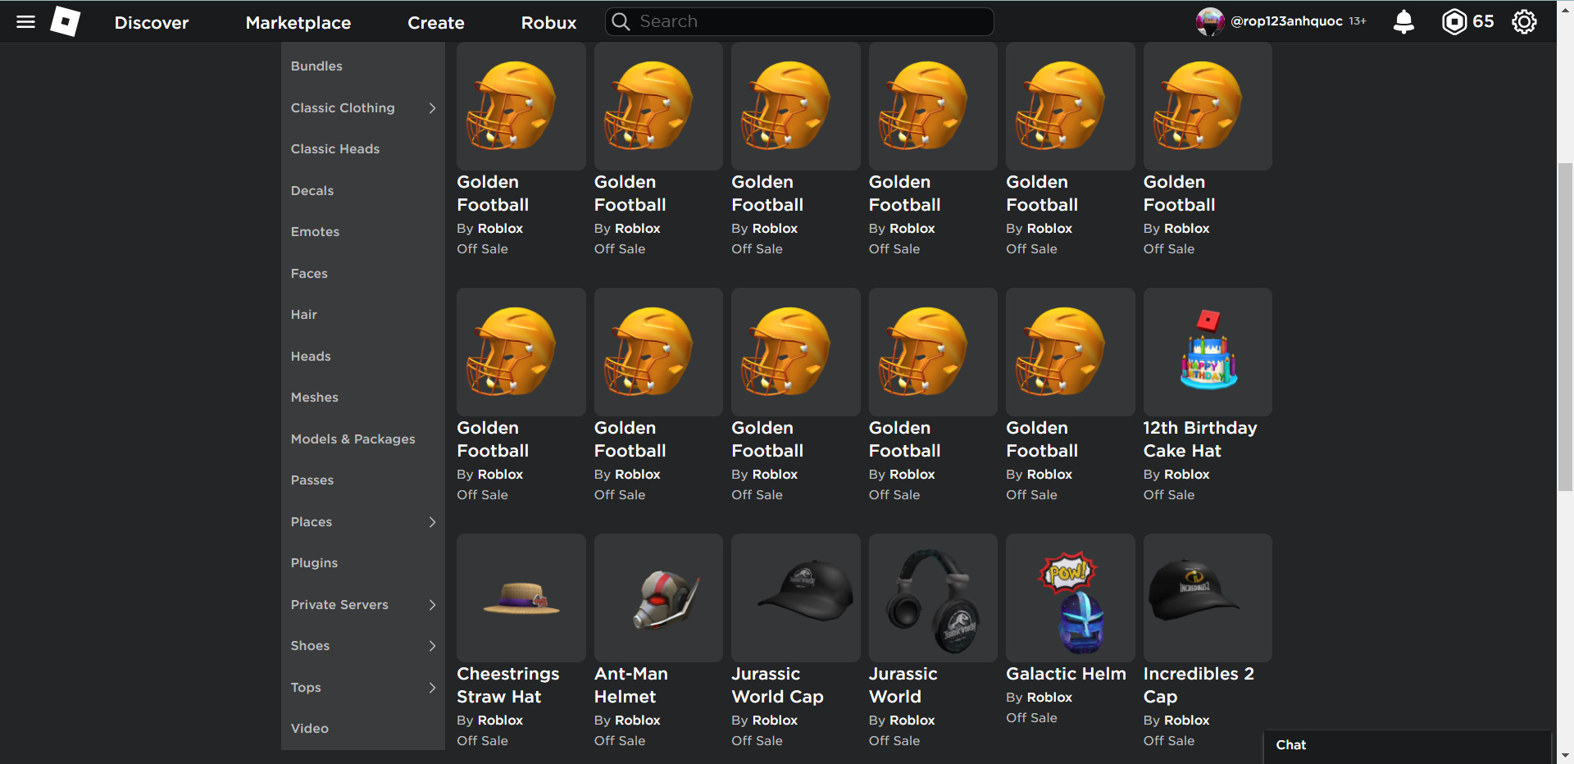Click the Incredibles 2 Cap title

1199,685
